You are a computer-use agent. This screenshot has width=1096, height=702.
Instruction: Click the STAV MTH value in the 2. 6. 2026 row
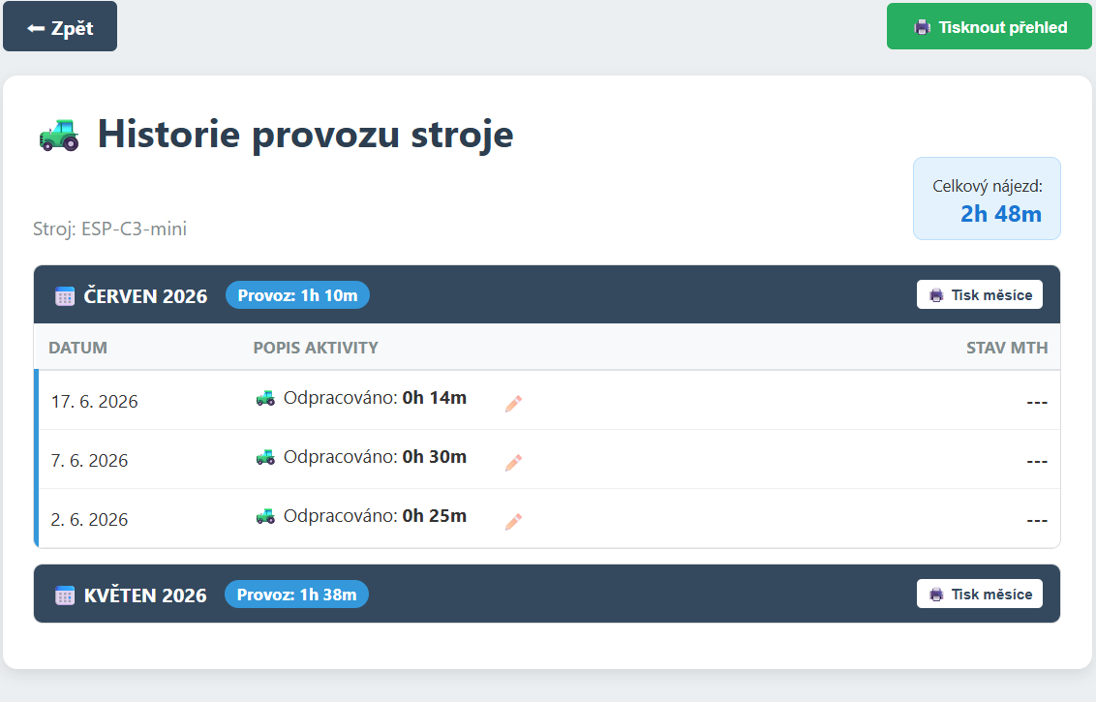(x=1037, y=521)
